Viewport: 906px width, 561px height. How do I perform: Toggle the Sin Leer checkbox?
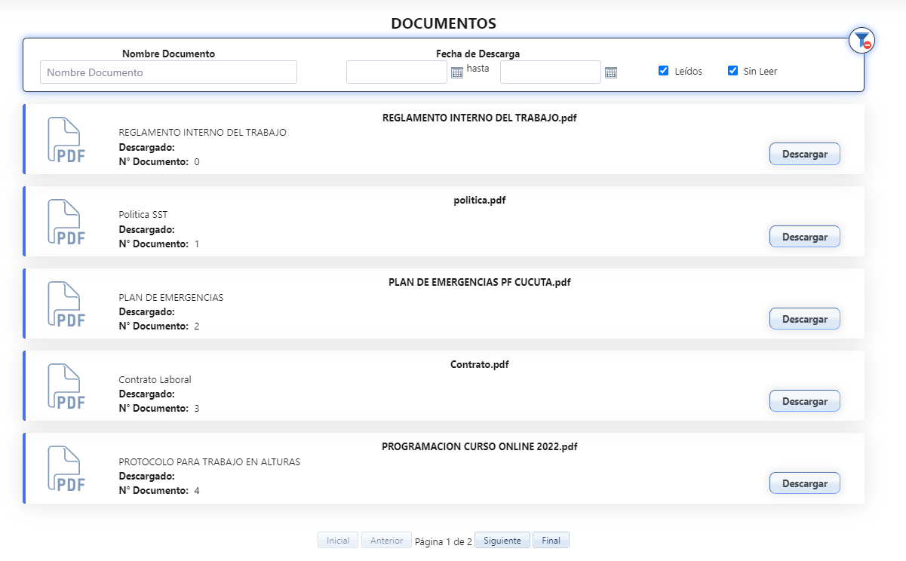732,71
